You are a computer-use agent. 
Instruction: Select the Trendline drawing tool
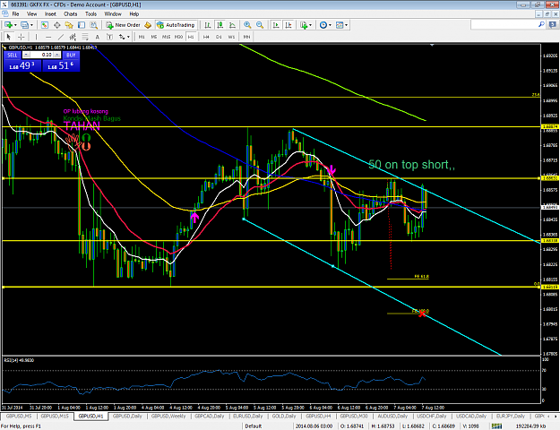(61, 37)
